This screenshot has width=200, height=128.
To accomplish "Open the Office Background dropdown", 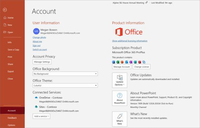I will click(x=65, y=74).
